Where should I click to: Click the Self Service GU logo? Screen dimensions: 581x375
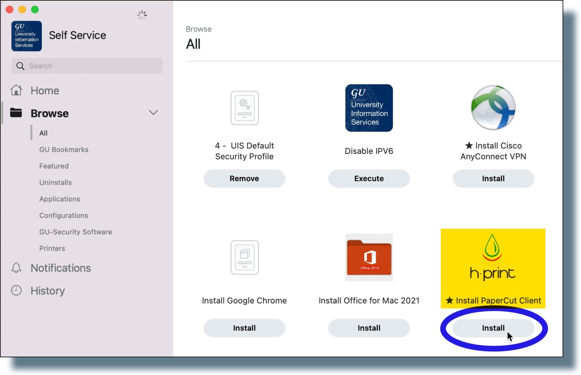point(26,36)
